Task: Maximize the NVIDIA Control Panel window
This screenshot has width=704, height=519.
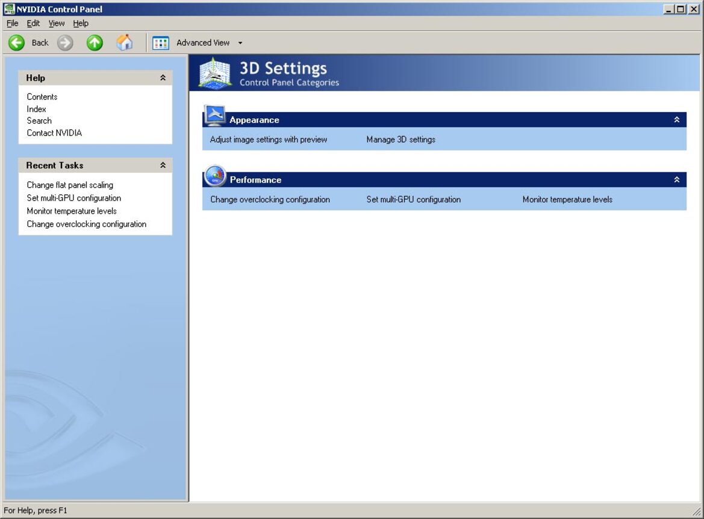Action: tap(681, 9)
